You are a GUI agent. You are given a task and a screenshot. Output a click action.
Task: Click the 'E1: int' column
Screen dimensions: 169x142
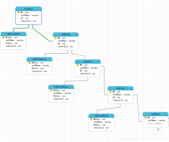coord(24,18)
